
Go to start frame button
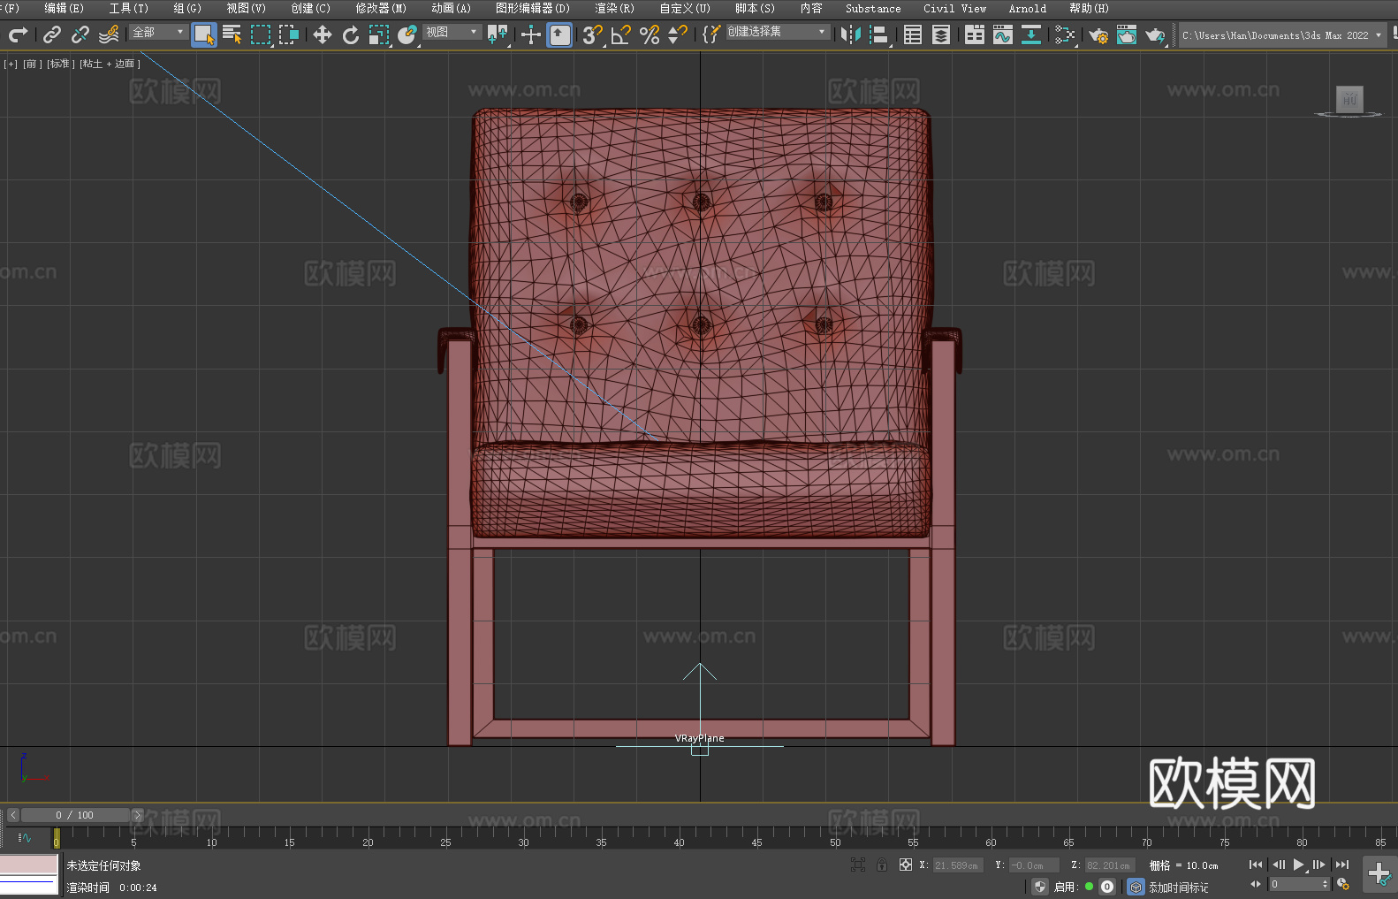pos(1256,865)
